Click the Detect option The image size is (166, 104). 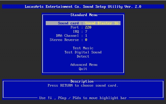tap(83, 56)
